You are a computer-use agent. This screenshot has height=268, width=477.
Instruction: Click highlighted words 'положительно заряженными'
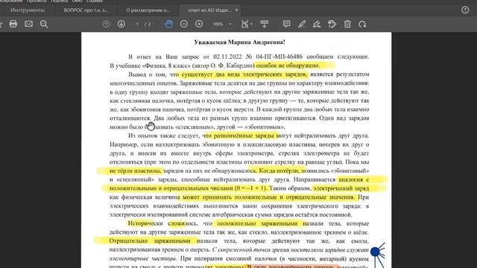257,223
